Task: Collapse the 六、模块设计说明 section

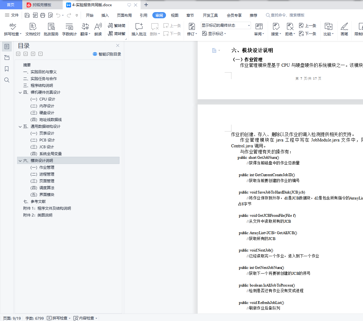Action: pos(20,161)
